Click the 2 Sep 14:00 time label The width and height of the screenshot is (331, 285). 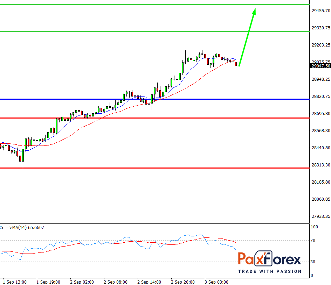(149, 282)
